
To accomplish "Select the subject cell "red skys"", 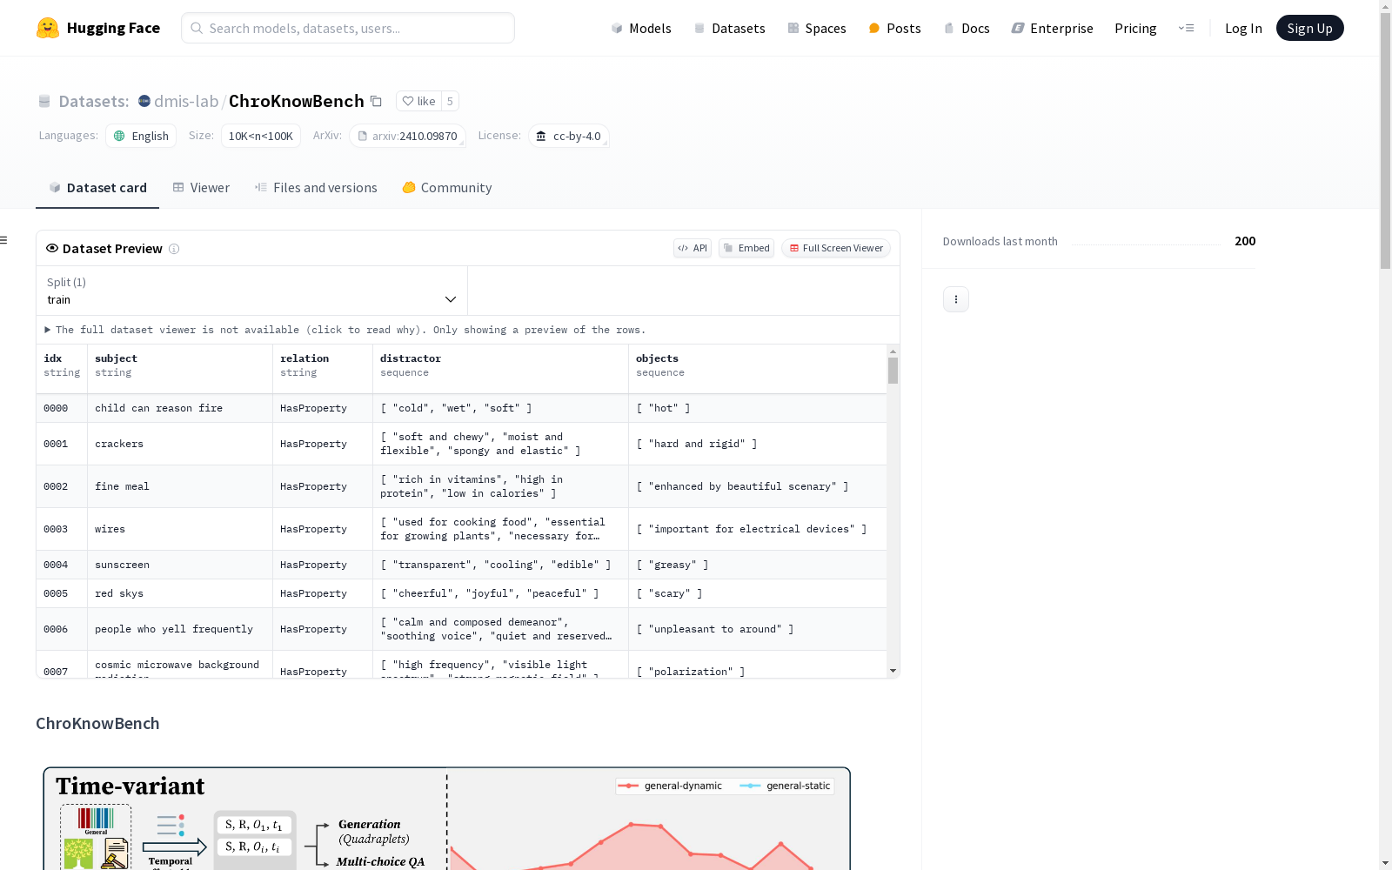I will click(180, 593).
